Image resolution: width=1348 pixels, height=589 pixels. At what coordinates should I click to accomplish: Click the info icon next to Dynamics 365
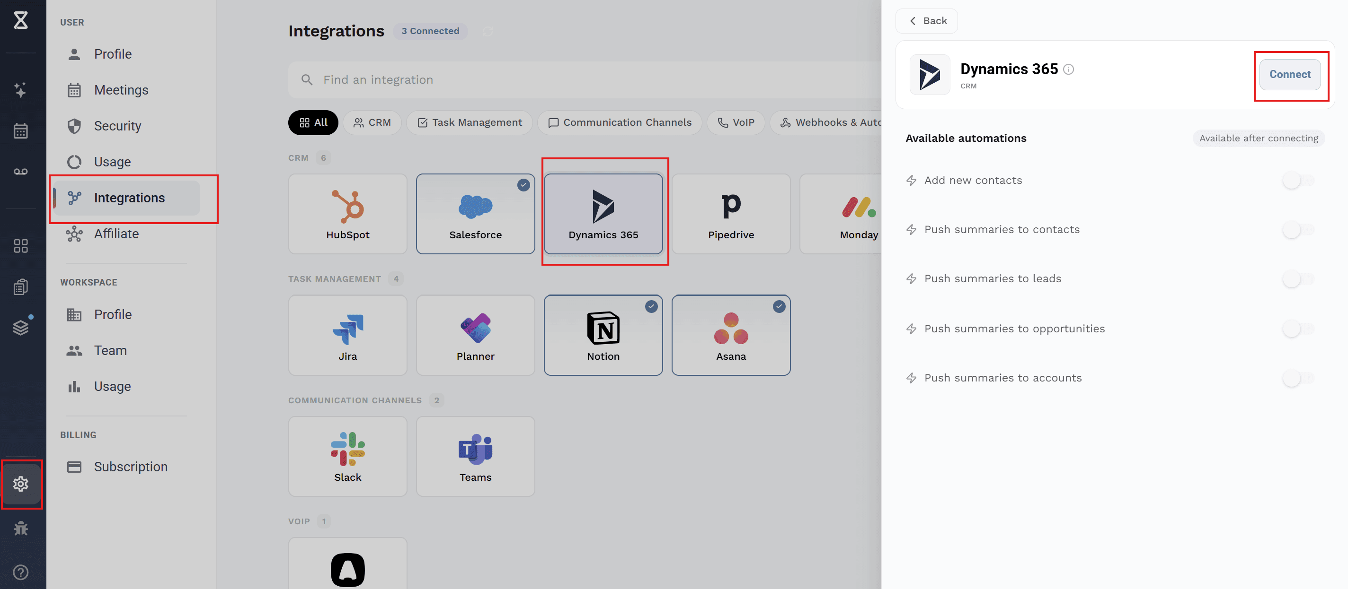point(1069,69)
